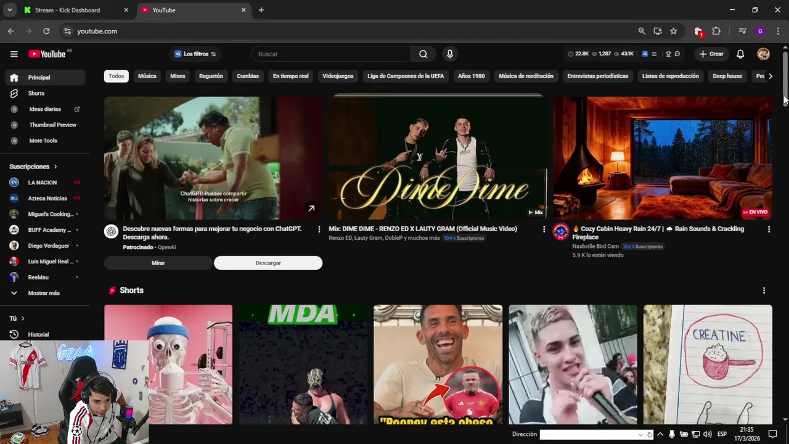Screen dimensions: 789x444
Task: Open the media controls icon in Chrome
Action: 742,31
